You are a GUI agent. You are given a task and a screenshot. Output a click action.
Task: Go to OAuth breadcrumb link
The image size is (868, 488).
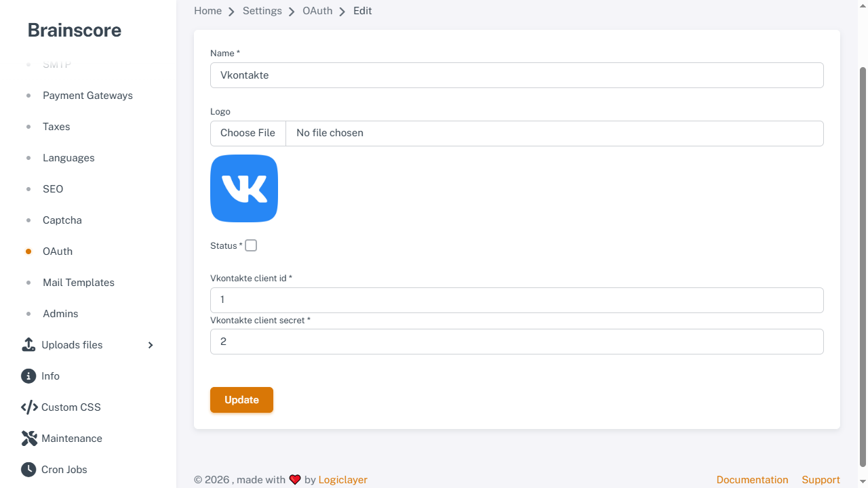pos(317,11)
